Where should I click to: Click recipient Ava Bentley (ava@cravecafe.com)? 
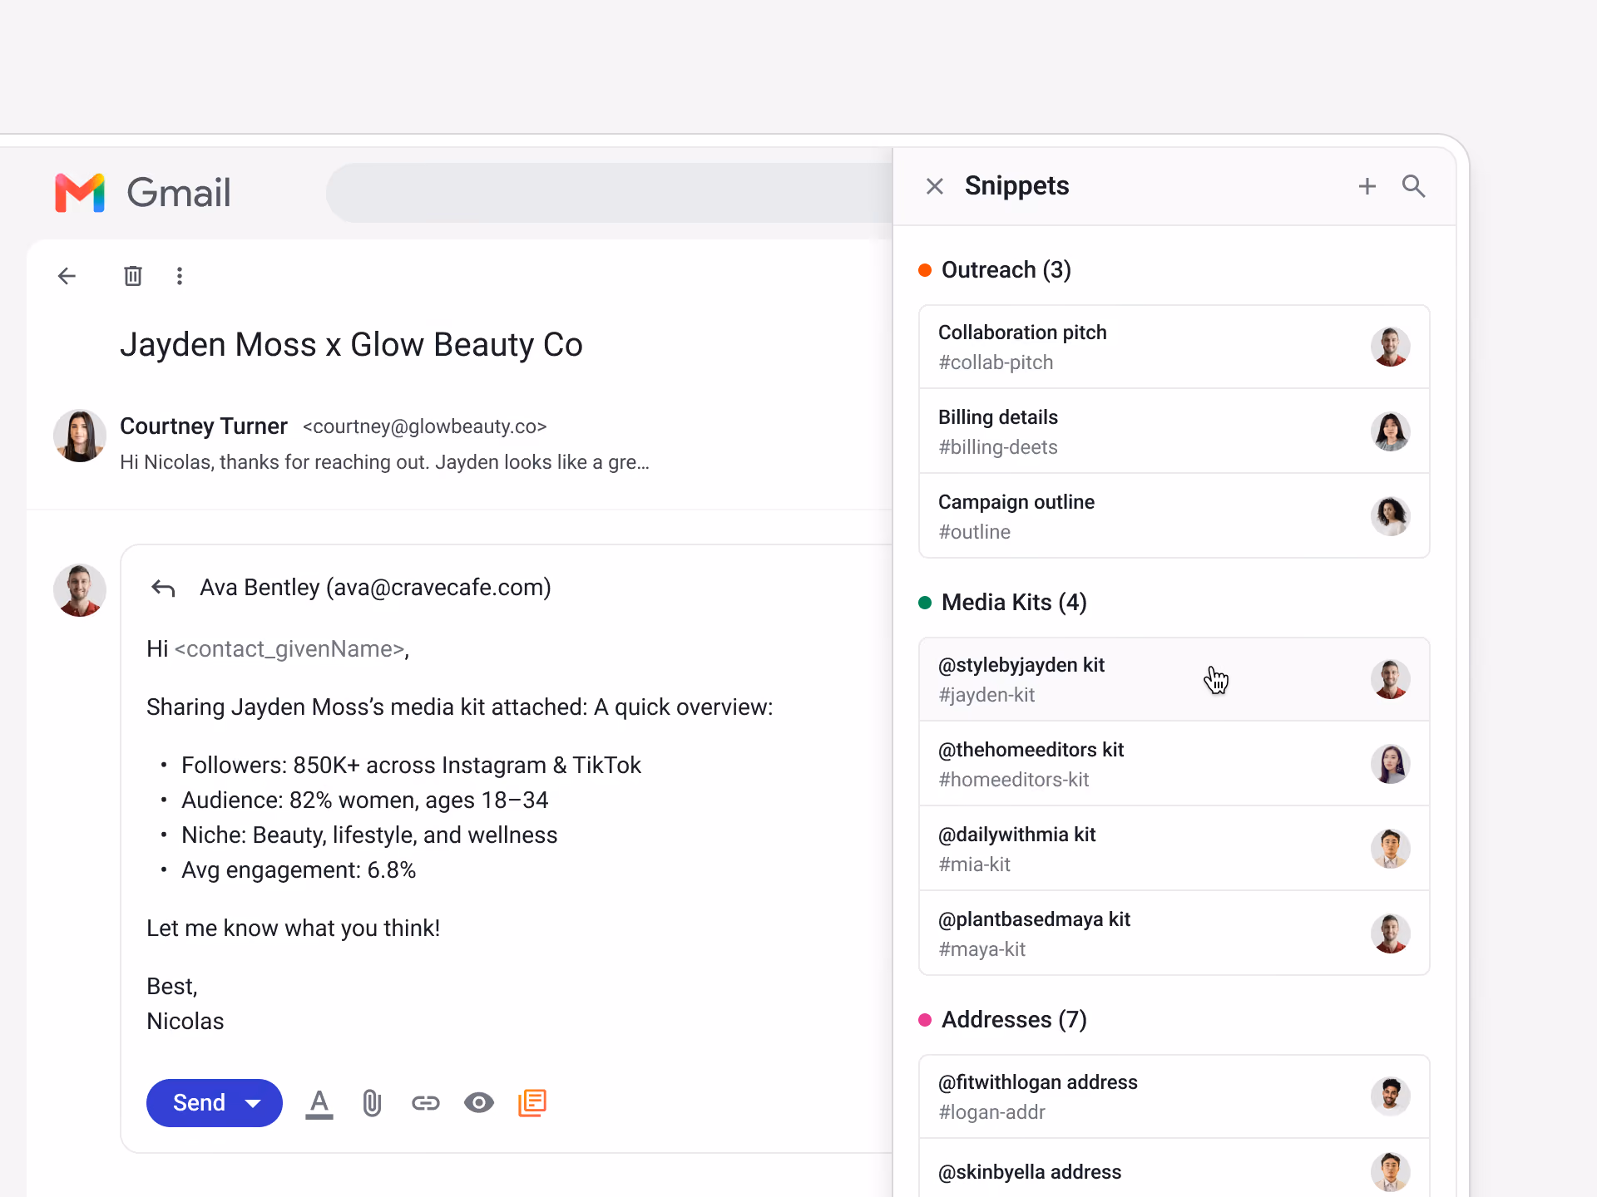tap(375, 588)
